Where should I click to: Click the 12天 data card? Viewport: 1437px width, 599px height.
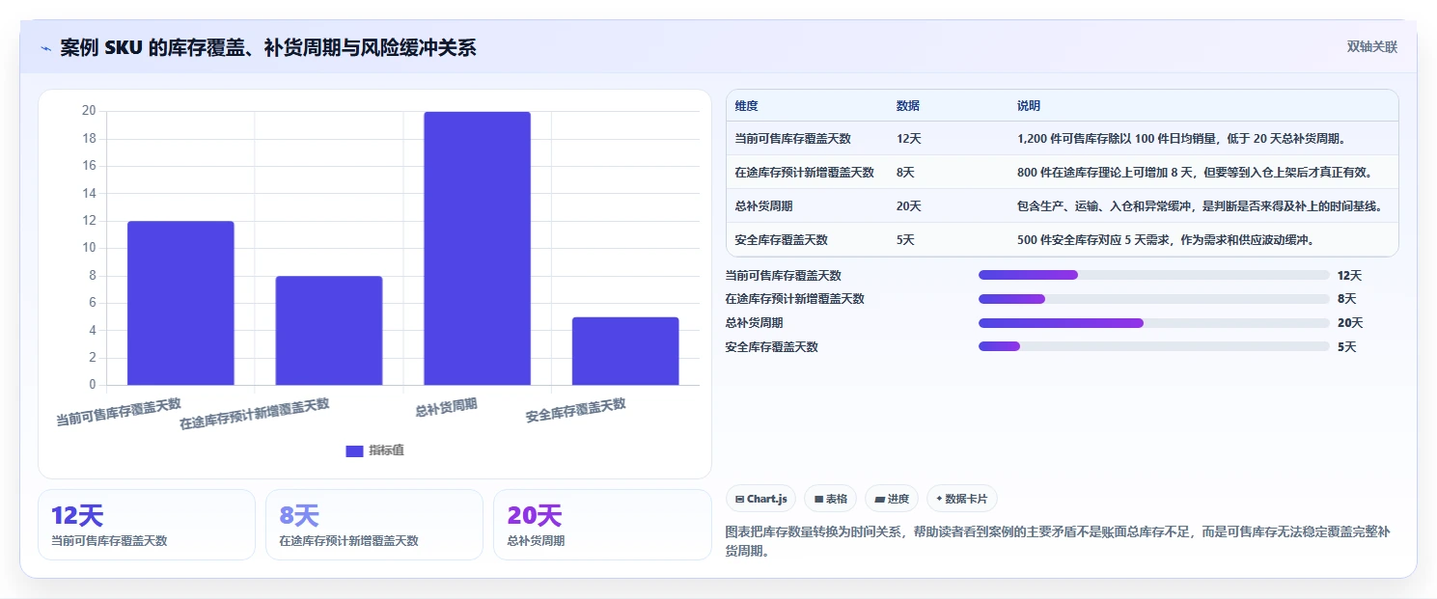[147, 525]
